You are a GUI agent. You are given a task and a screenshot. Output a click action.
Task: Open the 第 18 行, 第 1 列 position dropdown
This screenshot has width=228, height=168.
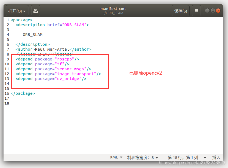pyautogui.click(x=187, y=158)
